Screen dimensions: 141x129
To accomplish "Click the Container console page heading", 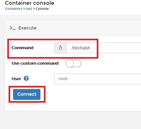I will [30, 3].
